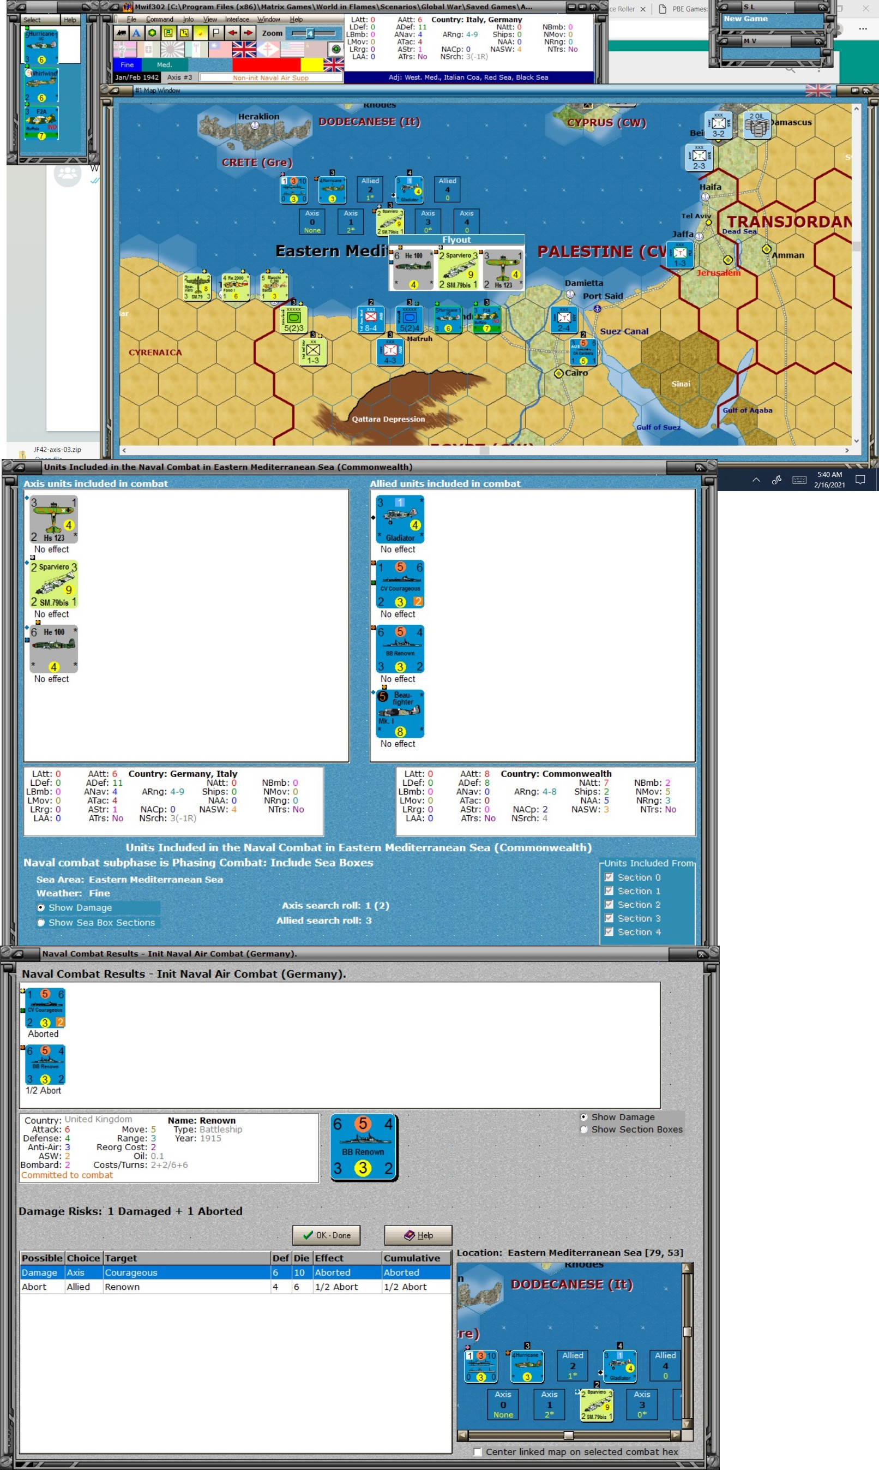Image resolution: width=879 pixels, height=1470 pixels.
Task: Click the red Germany color bar in the status strip
Action: point(267,64)
